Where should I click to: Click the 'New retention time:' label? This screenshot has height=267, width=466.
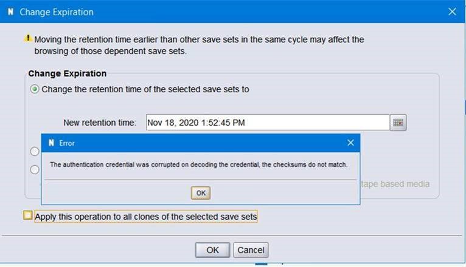tap(100, 123)
